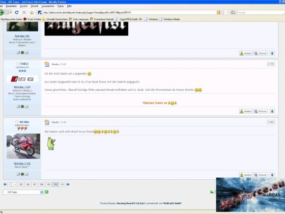Reload the page with the refresh icon
This screenshot has width=285, height=214.
[x=16, y=12]
